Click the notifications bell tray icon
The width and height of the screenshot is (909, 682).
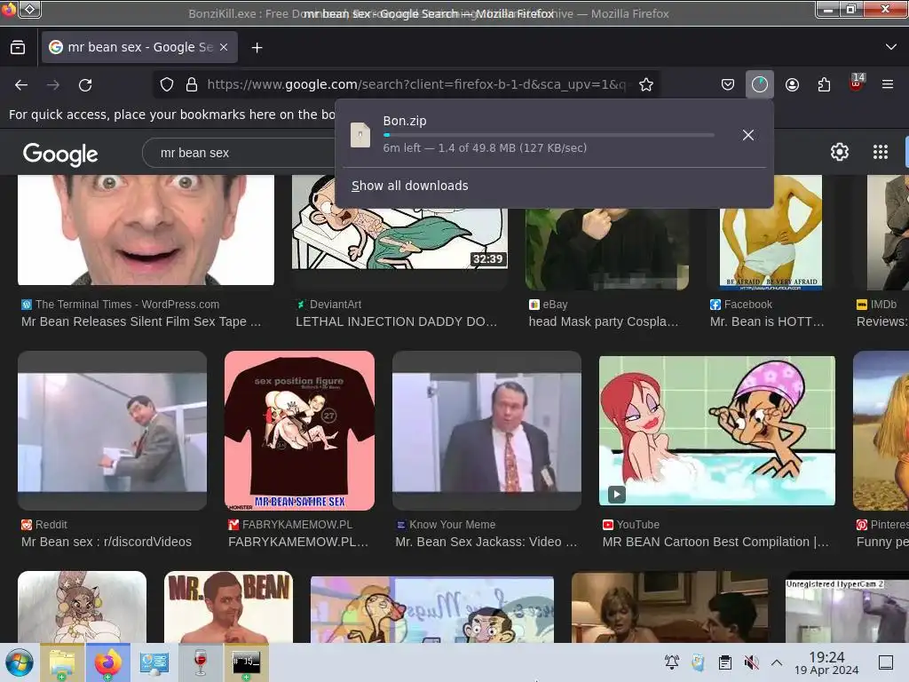coord(672,662)
